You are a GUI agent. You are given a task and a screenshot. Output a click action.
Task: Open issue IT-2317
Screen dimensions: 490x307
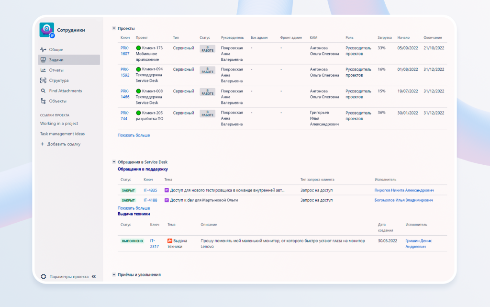(x=155, y=244)
